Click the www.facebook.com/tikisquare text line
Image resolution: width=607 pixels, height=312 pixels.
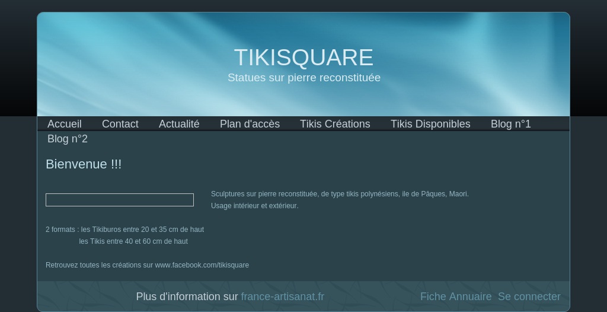[147, 265]
